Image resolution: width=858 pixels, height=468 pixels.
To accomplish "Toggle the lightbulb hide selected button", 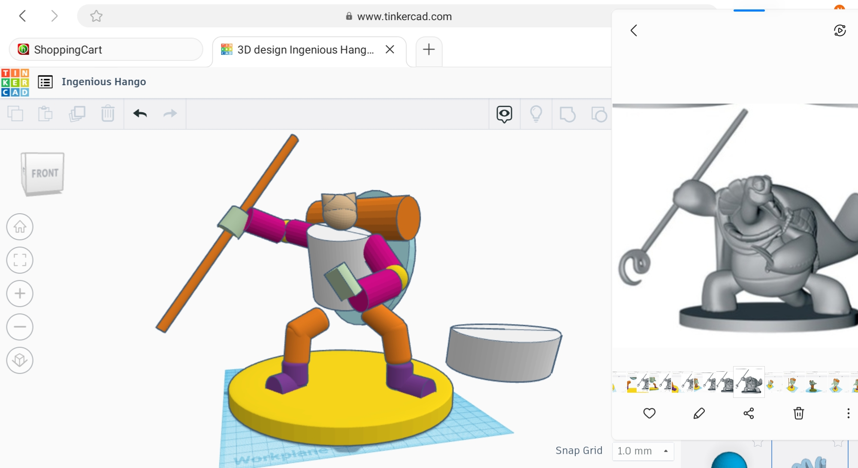I will coord(536,114).
